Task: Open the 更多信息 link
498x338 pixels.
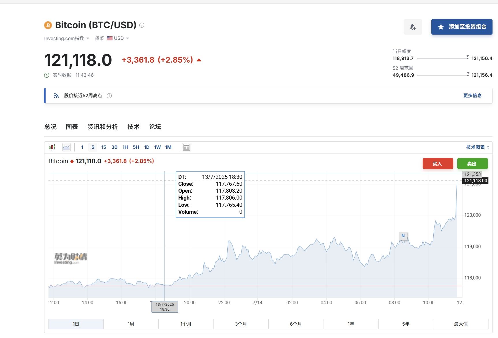Action: coord(472,95)
